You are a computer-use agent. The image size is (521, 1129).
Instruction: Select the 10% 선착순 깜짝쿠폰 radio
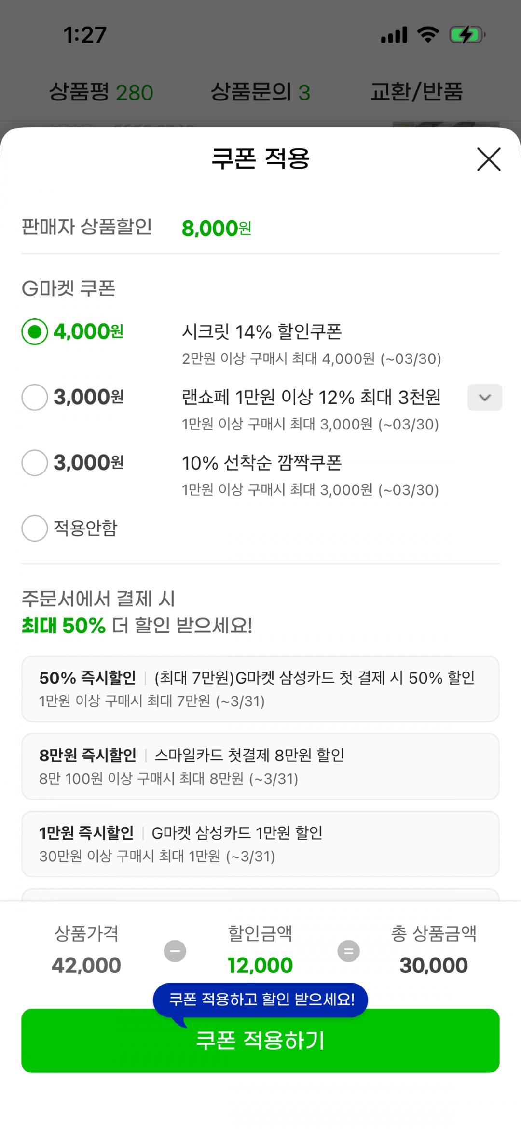(35, 463)
